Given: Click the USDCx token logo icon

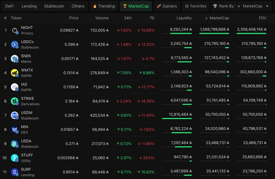Looking at the screenshot, I should [15, 45].
